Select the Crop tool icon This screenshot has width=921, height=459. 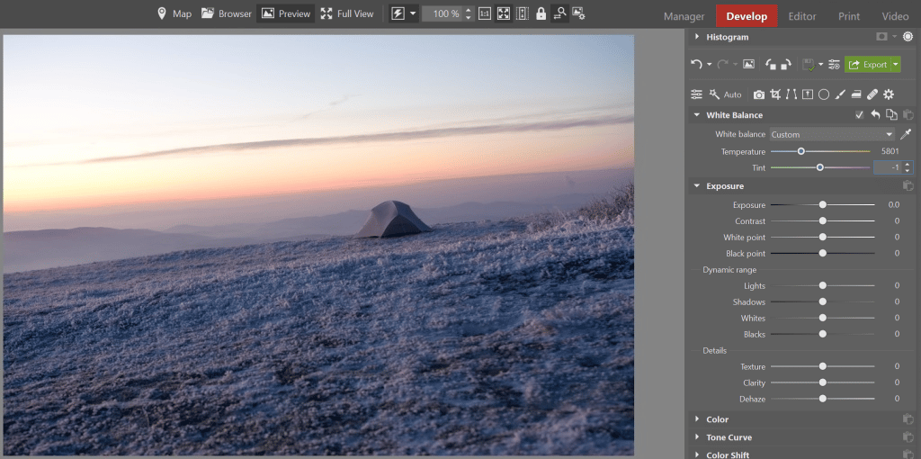(775, 94)
